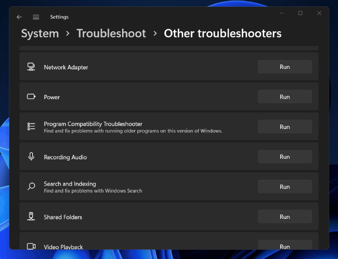Run the Video Playback troubleshooter
338x259 pixels.
tap(285, 245)
